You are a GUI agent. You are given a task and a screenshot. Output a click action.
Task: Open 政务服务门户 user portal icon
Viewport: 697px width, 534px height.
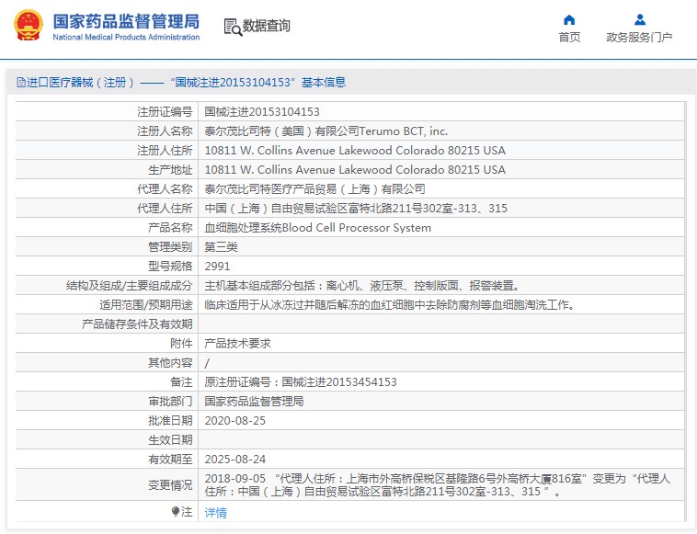point(640,20)
